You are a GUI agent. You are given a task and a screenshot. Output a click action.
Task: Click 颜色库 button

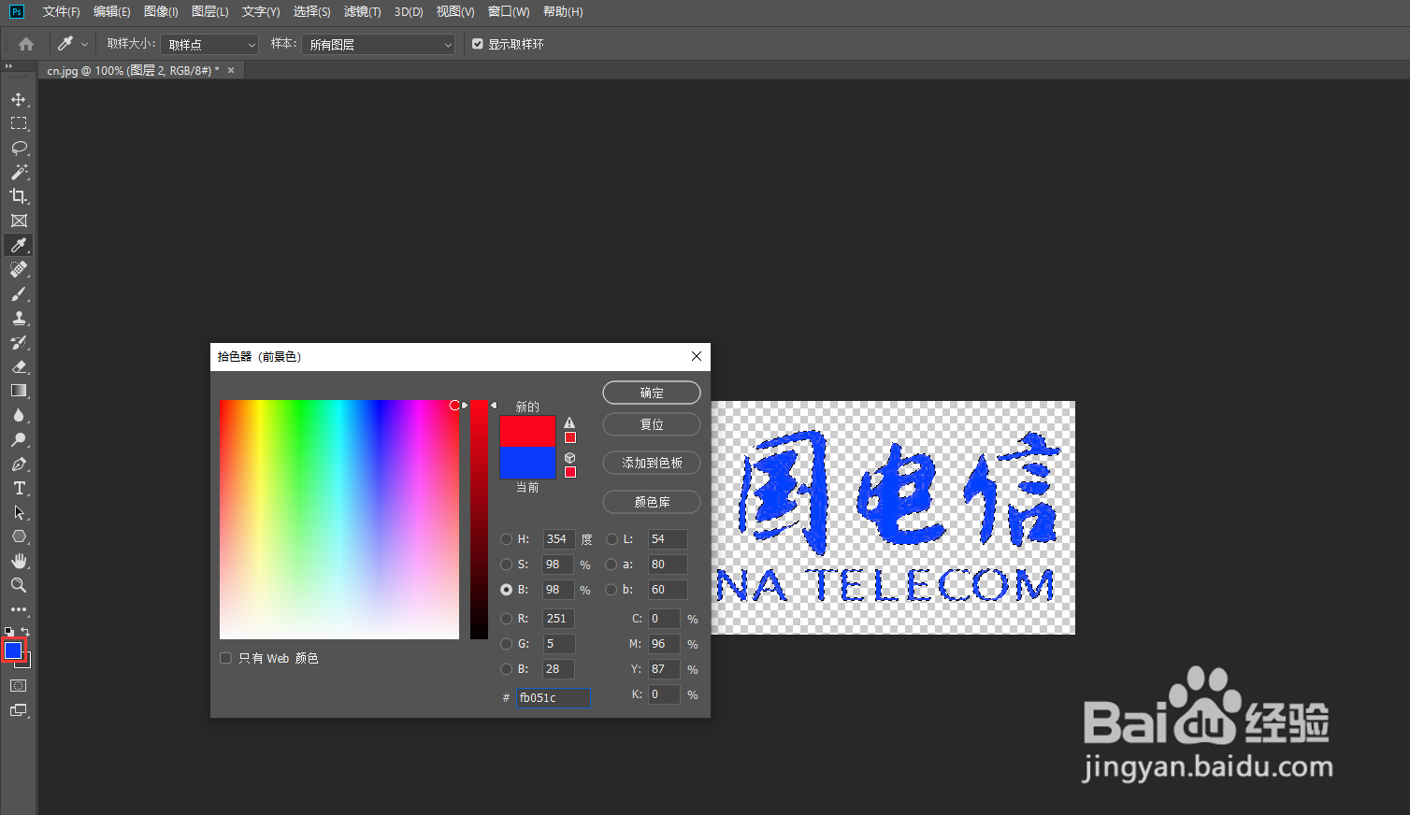pyautogui.click(x=652, y=502)
